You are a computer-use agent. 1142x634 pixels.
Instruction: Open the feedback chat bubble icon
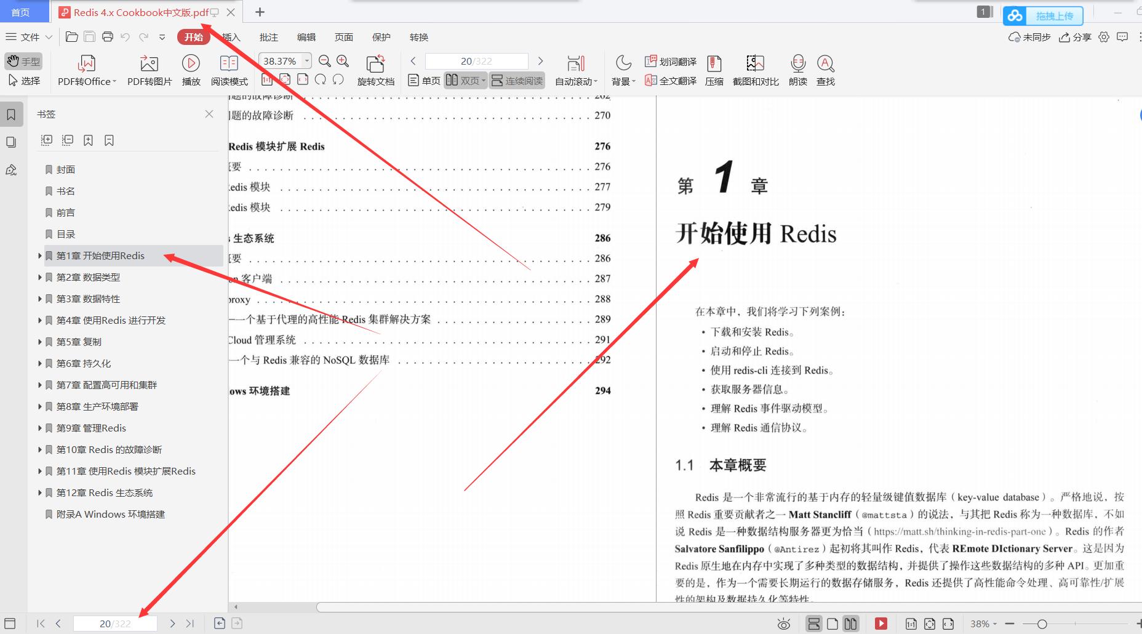[1122, 37]
